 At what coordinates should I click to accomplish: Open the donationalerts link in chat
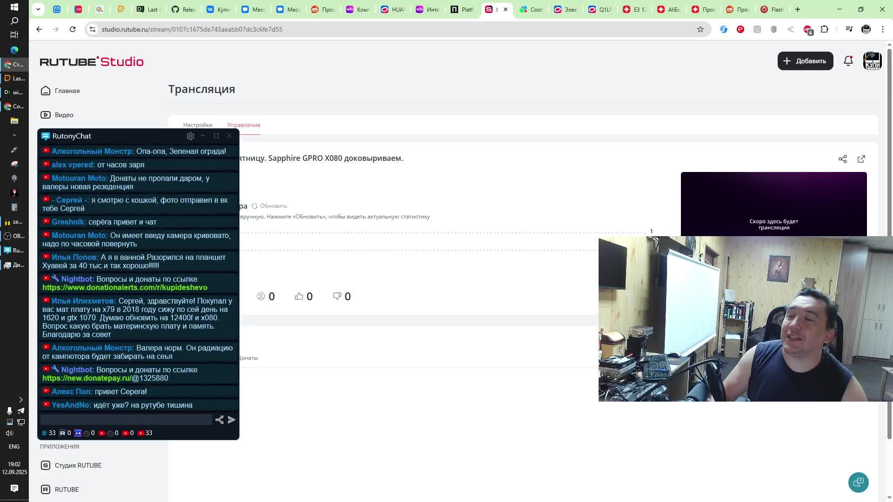tap(125, 288)
